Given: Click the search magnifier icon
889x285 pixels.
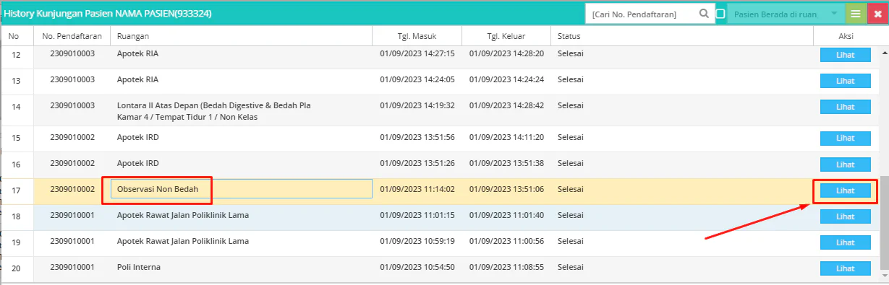Looking at the screenshot, I should (704, 14).
